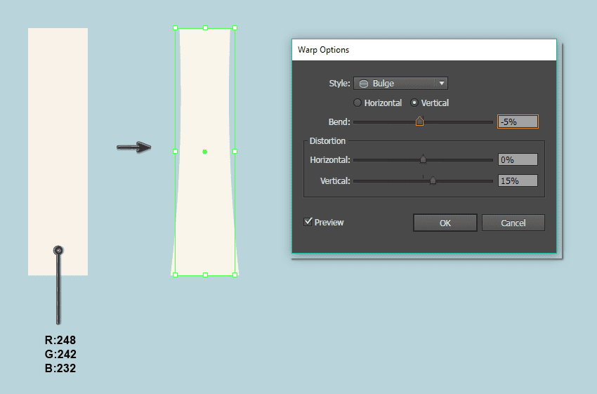This screenshot has height=394, width=597.
Task: Click the Bend value field showing -5%
Action: click(518, 122)
